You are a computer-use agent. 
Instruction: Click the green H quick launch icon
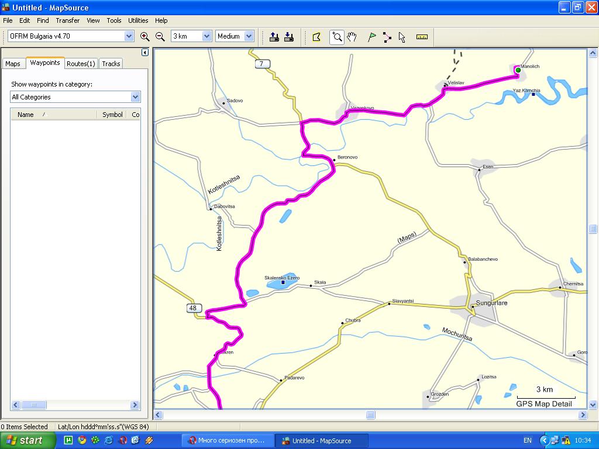pyautogui.click(x=68, y=440)
